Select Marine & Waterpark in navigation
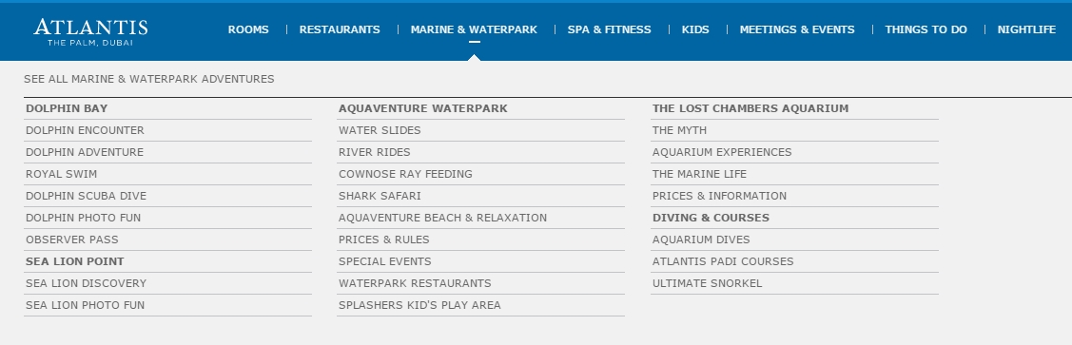 click(474, 29)
